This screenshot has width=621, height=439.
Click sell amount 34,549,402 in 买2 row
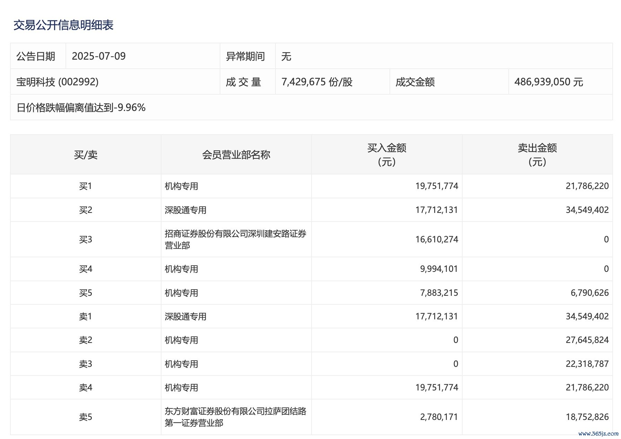(x=587, y=210)
